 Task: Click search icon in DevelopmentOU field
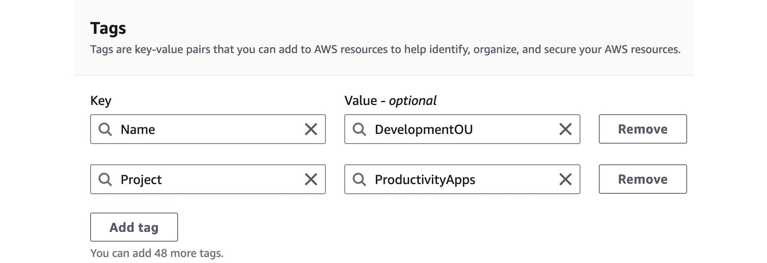[x=359, y=129]
